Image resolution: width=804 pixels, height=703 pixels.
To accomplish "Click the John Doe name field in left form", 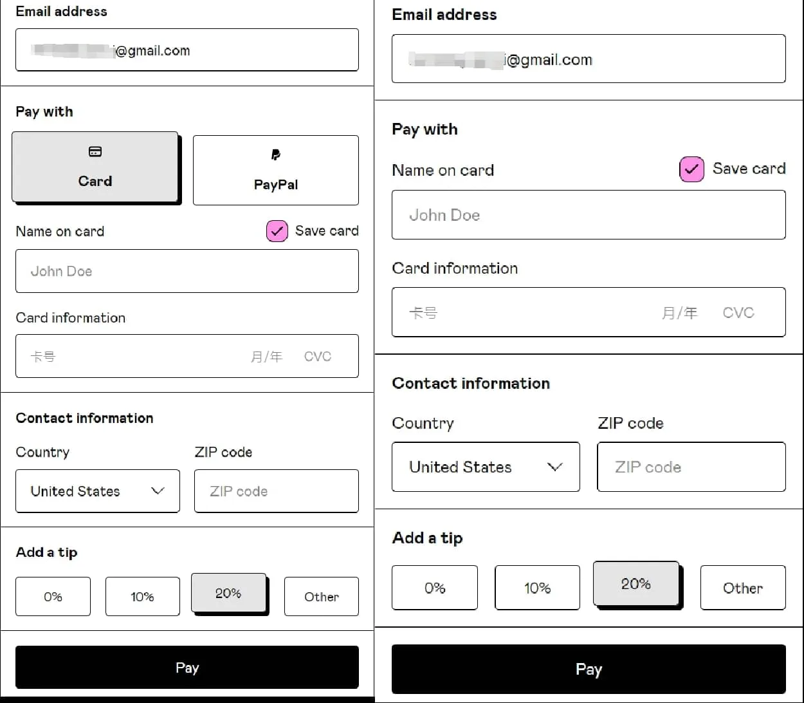I will click(187, 272).
